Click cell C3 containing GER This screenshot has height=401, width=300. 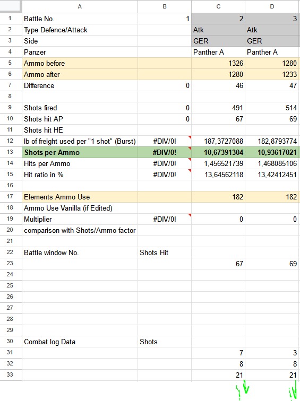pyautogui.click(x=218, y=41)
